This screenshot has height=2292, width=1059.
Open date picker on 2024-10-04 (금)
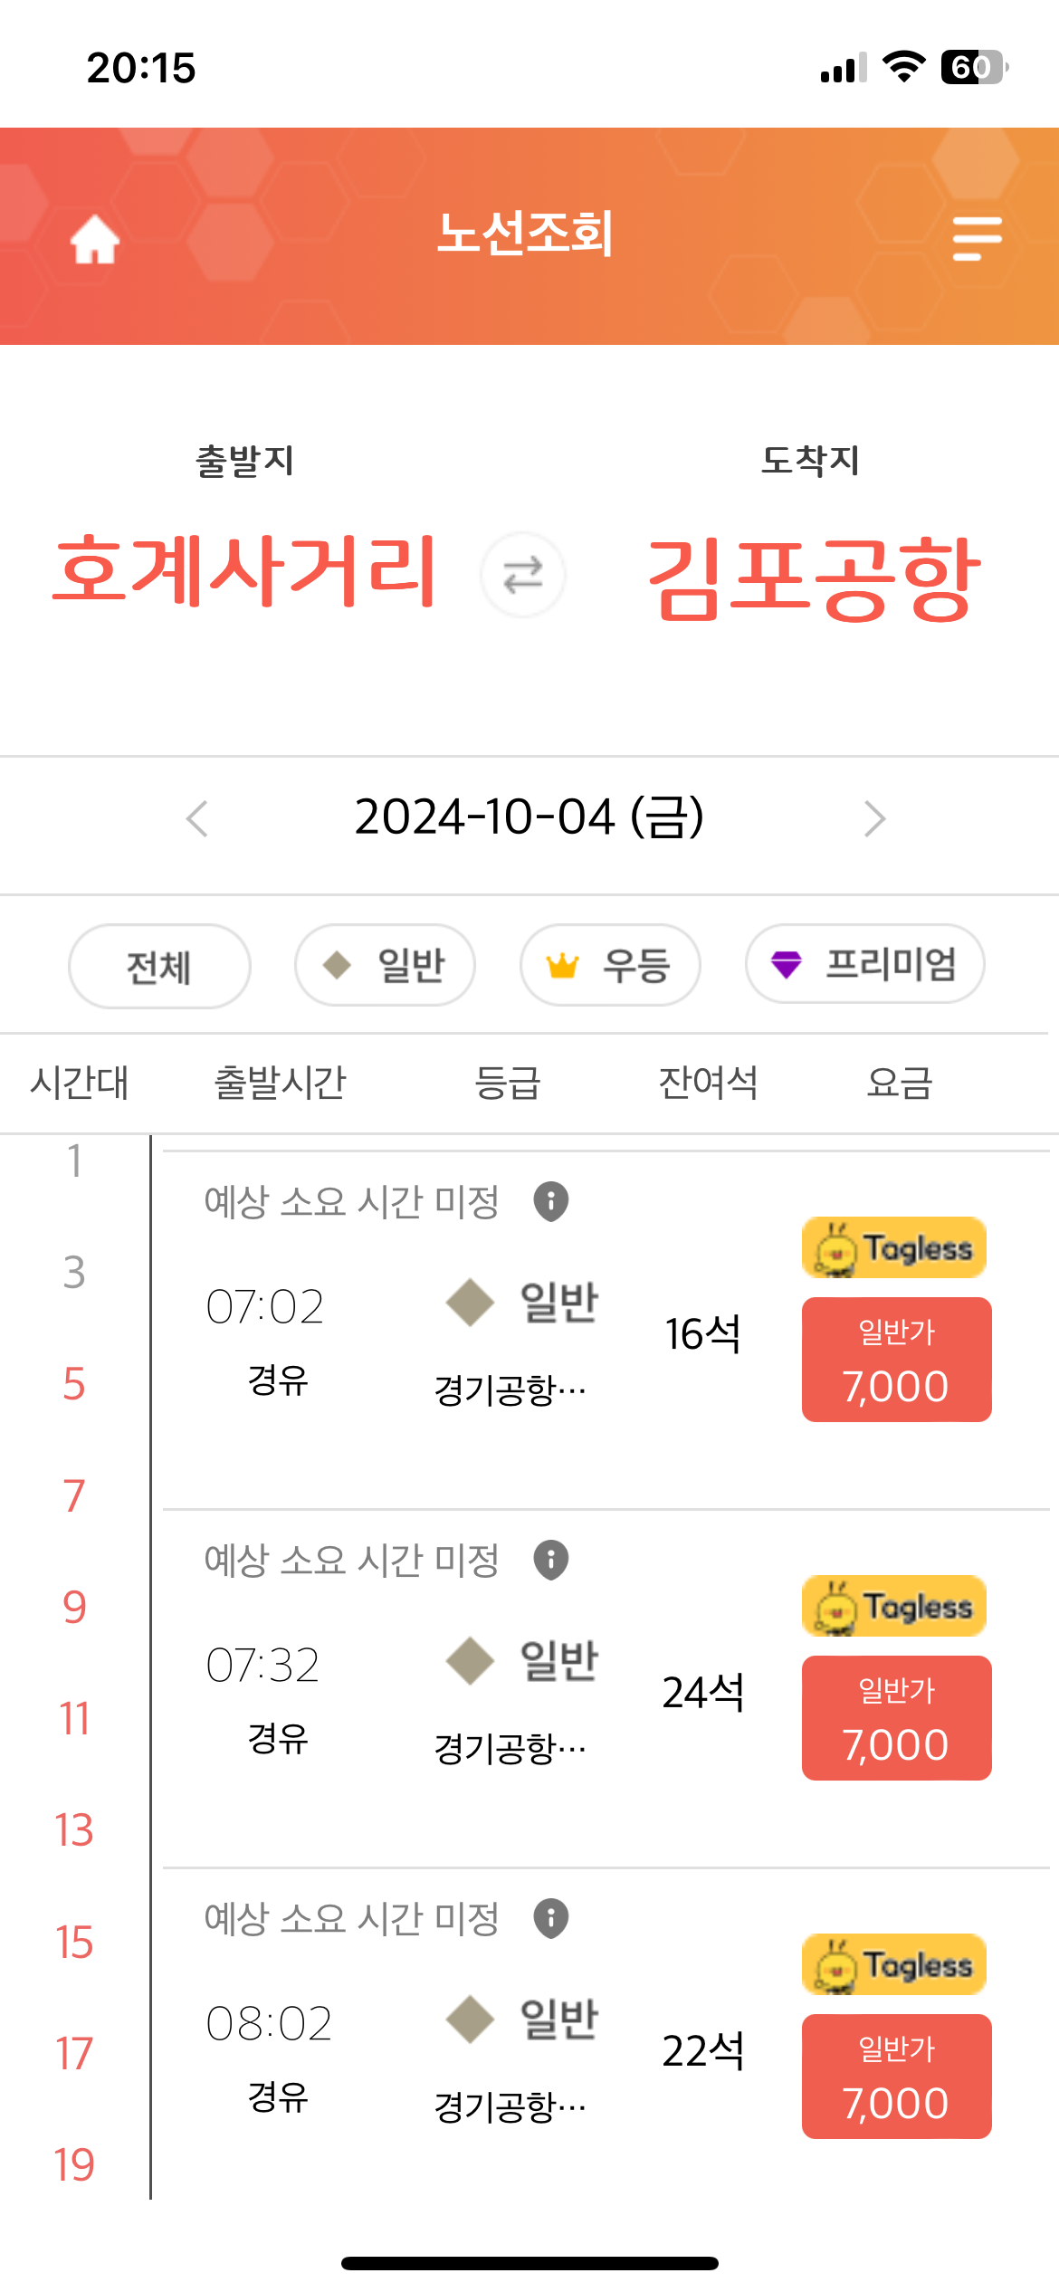[529, 817]
